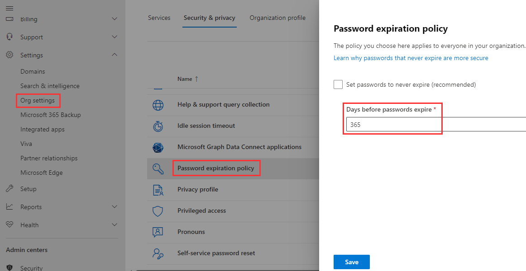Click the Help & support query collection globe icon
The height and width of the screenshot is (271, 526).
tap(158, 104)
